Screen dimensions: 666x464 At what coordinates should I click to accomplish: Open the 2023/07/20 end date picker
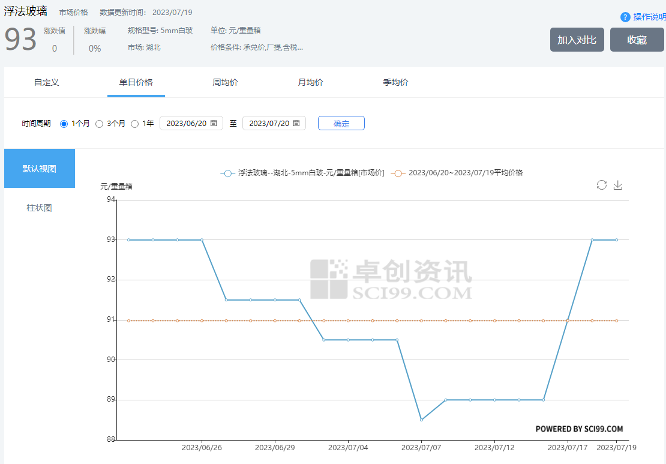269,123
